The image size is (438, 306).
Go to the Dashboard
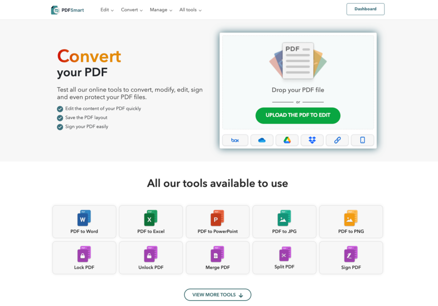[365, 9]
